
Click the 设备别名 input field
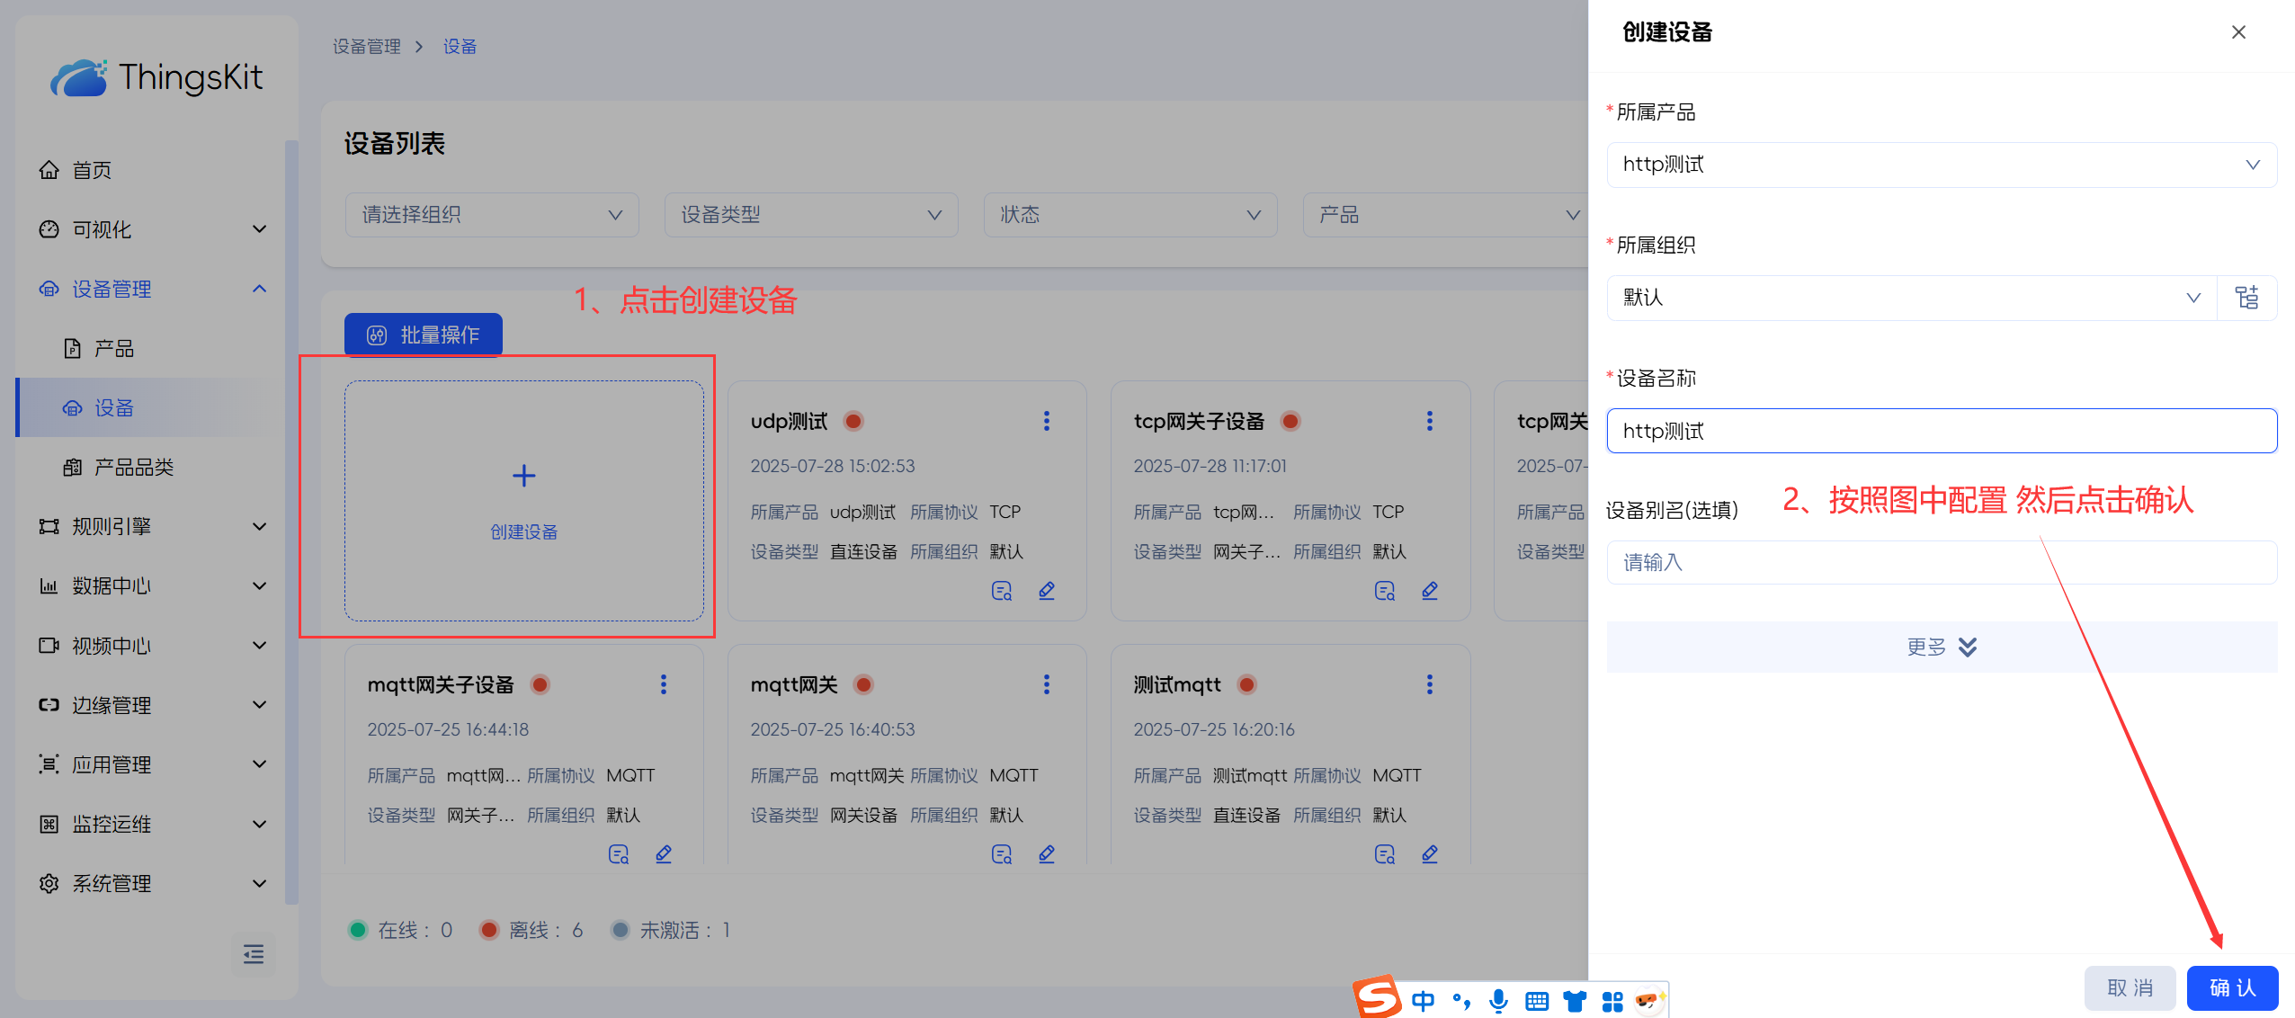tap(1941, 562)
